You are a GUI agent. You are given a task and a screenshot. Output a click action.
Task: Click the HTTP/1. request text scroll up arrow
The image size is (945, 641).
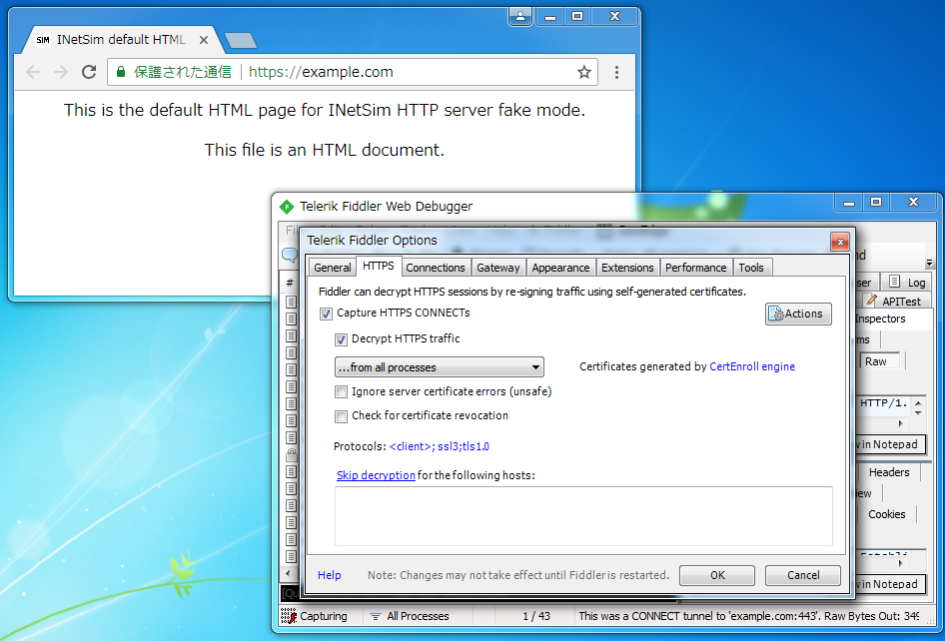tap(918, 403)
